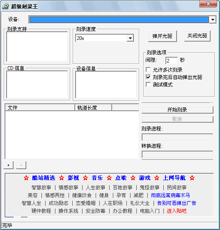Click the 弹开光驱 button

pos(163,36)
